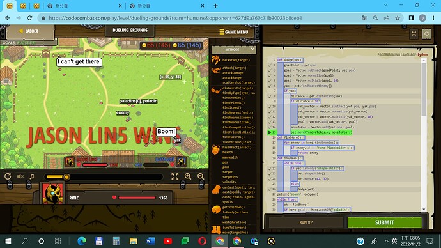Viewport: 441px width, 248px height.
Task: Click the ring icon beside getCooldown
Action: pyautogui.click(x=216, y=210)
